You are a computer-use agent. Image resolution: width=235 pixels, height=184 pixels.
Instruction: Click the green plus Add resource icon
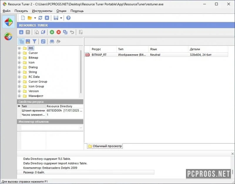point(52,32)
